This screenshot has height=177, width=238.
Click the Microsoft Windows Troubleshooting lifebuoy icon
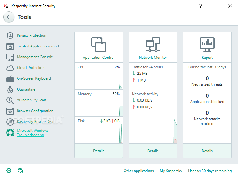[x=10, y=133]
